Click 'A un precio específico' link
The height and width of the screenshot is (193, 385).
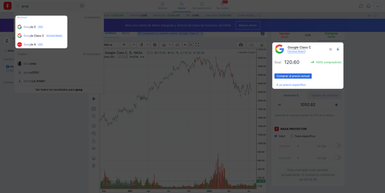[291, 85]
